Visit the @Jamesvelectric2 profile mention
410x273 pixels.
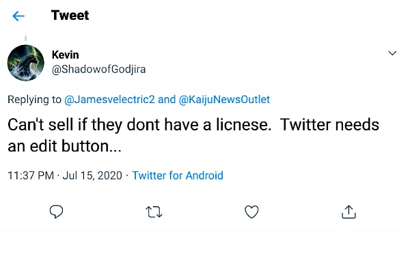coord(109,100)
